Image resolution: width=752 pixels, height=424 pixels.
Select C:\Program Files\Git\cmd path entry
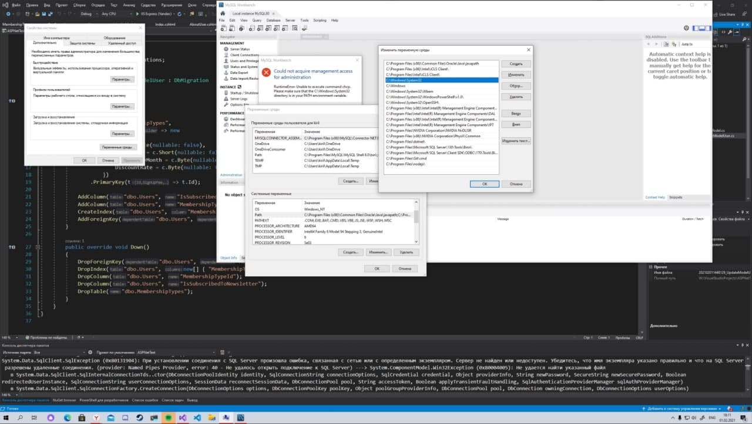click(x=441, y=158)
